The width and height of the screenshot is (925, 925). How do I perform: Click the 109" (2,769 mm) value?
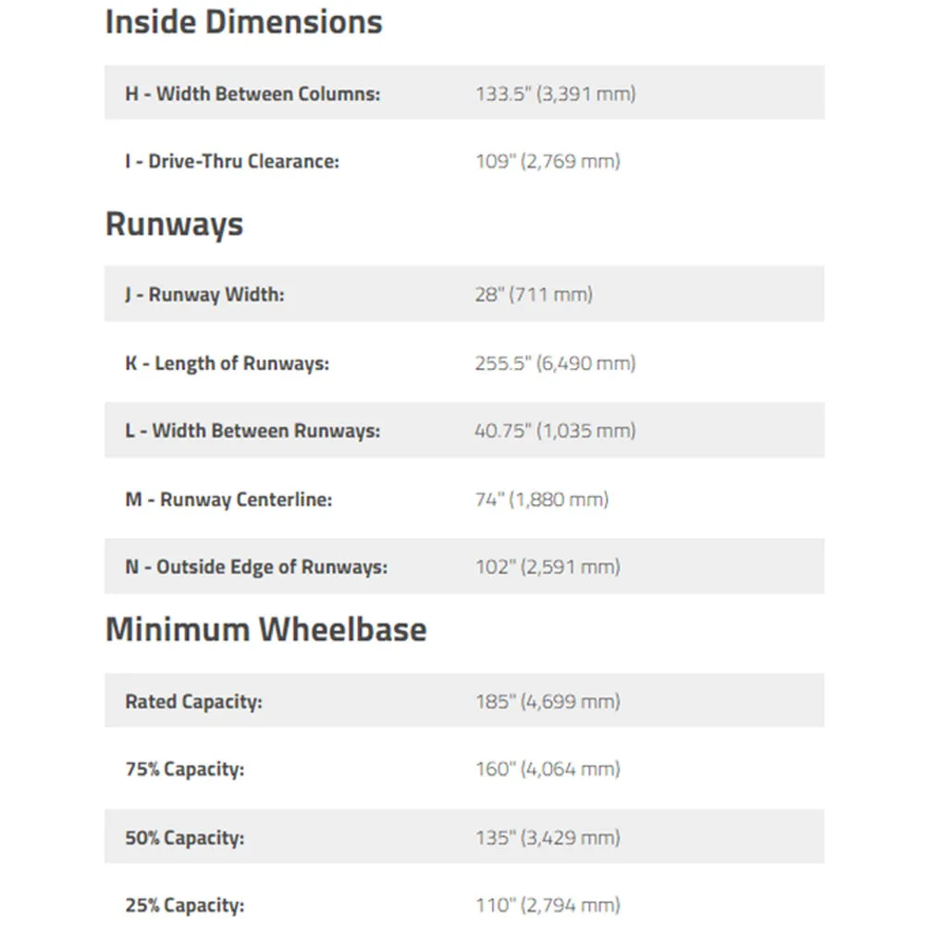[548, 161]
